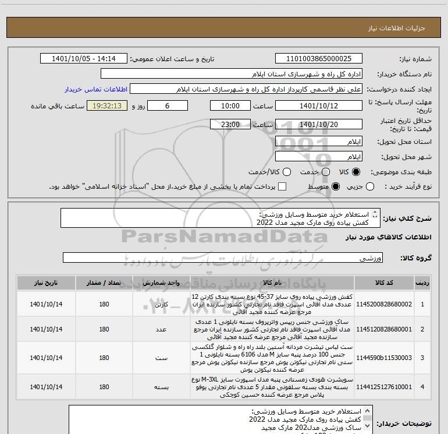
Task: Click the validity time field 23:00
Action: click(230, 124)
